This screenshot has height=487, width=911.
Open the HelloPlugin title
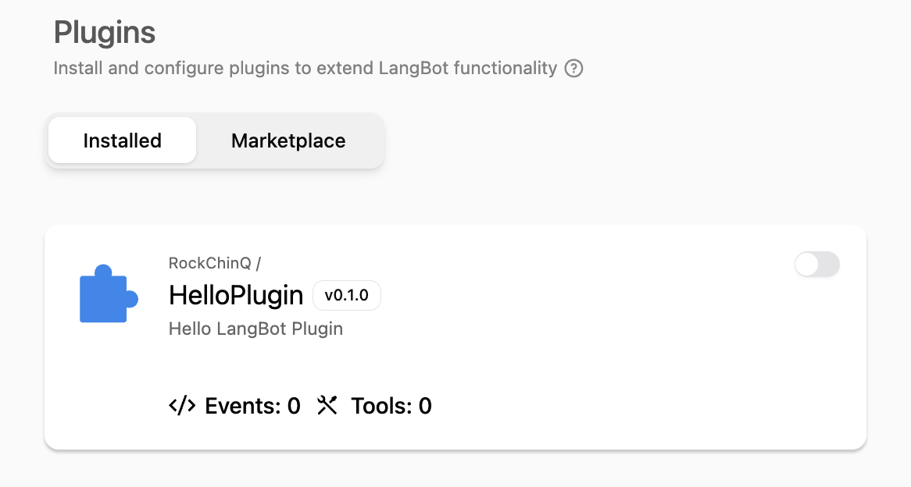point(236,296)
